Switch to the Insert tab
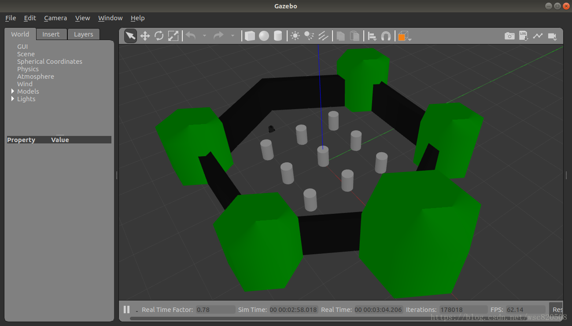 [51, 34]
